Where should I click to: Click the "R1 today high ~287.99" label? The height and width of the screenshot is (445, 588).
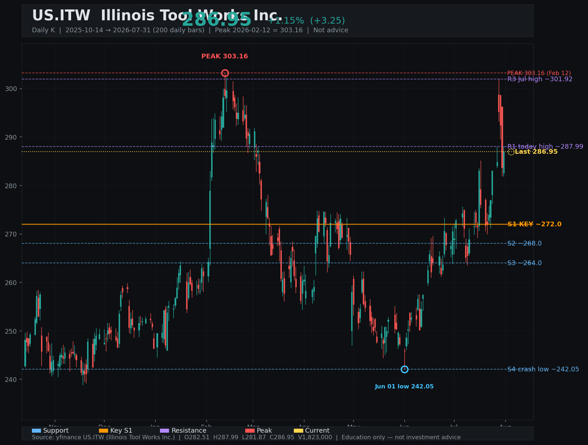tap(545, 147)
